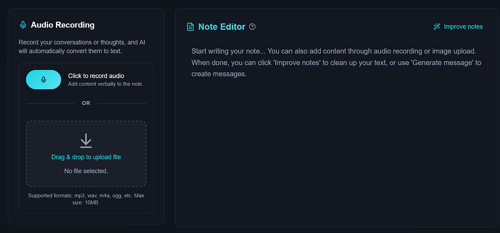The width and height of the screenshot is (500, 233).
Task: Click the 'Click to record audio' label
Action: coord(96,76)
